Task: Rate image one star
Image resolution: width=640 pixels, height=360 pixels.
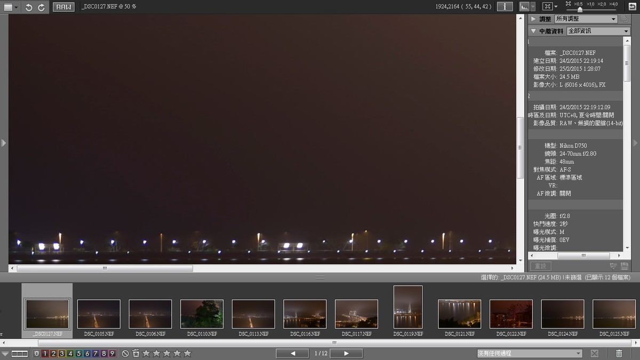Action: 146,353
